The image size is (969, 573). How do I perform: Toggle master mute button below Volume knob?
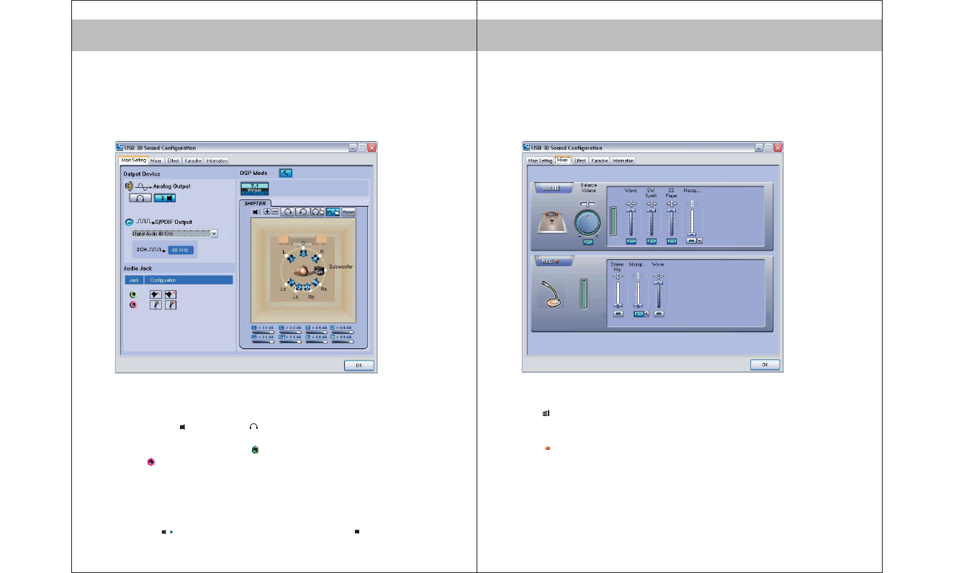click(588, 242)
